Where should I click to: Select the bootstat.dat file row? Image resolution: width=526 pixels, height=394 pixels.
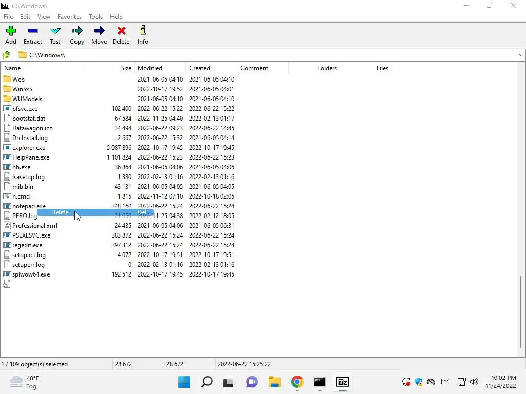119,119
